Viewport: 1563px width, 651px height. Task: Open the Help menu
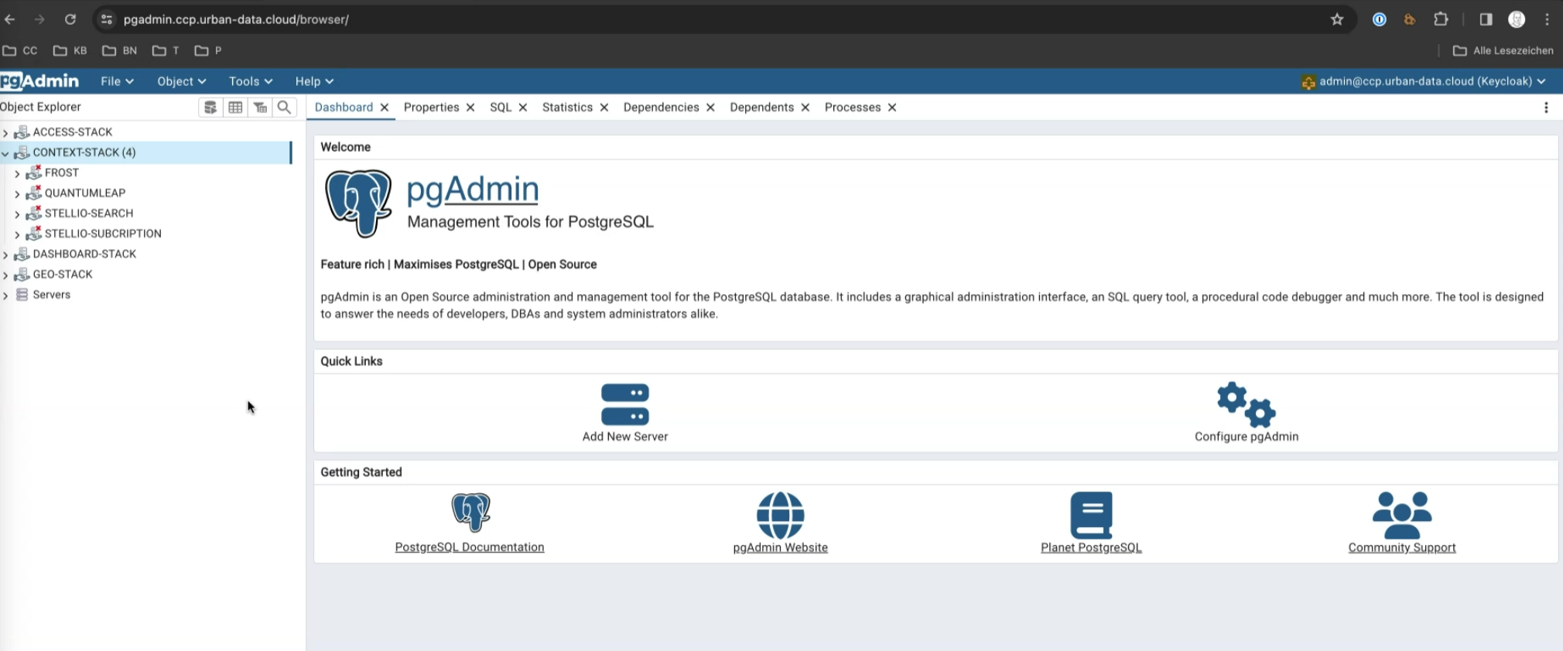click(x=313, y=81)
